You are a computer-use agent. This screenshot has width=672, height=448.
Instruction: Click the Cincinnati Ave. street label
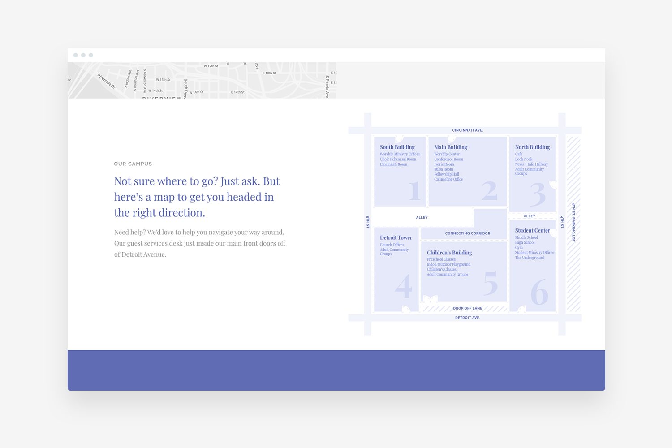[x=467, y=130]
